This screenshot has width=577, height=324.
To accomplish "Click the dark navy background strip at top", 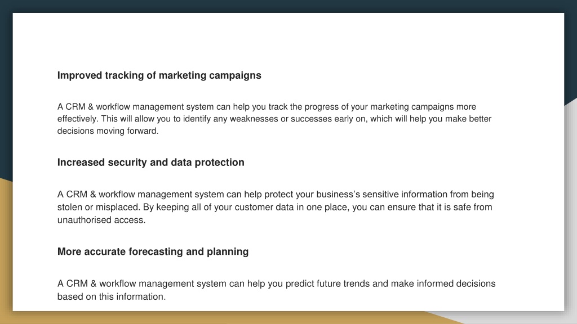I will coord(288,6).
